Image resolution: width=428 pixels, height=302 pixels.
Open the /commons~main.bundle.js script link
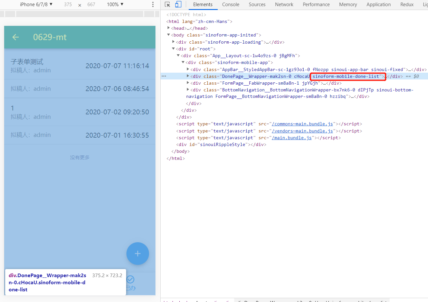302,124
